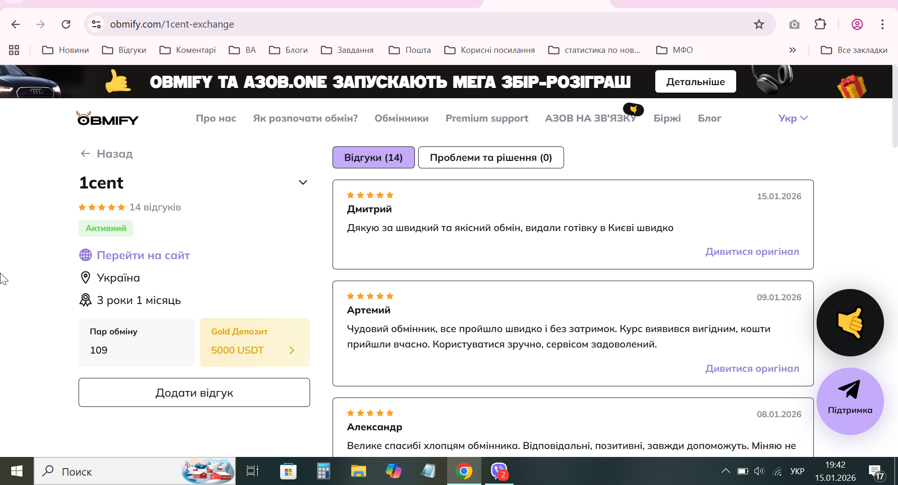The width and height of the screenshot is (898, 485).
Task: Switch to the Відгуки (14) tab
Action: 373,157
